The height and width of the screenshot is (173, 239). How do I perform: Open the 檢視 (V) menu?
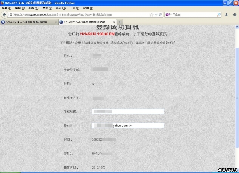point(34,8)
